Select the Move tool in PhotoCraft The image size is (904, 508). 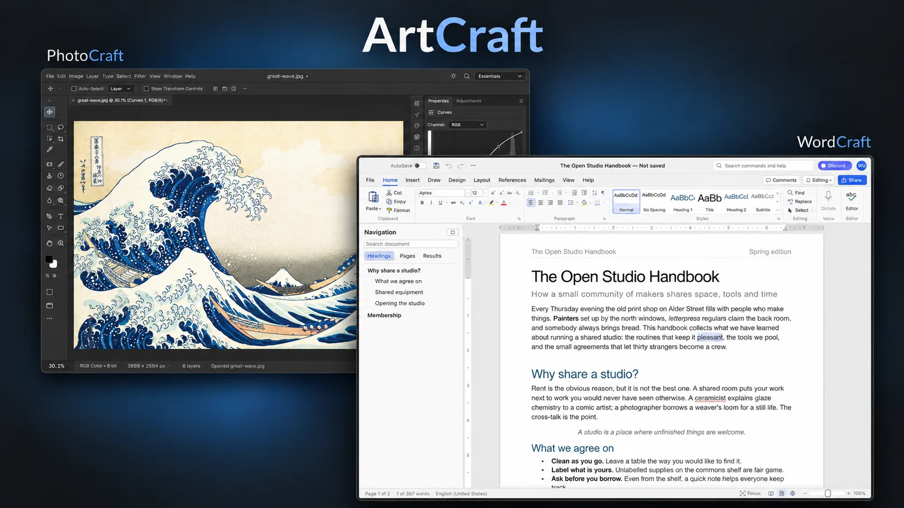click(50, 112)
